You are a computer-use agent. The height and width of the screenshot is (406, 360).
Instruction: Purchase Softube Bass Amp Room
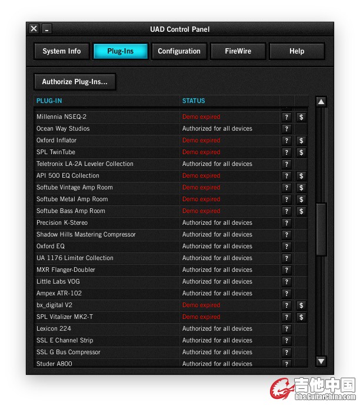click(301, 212)
